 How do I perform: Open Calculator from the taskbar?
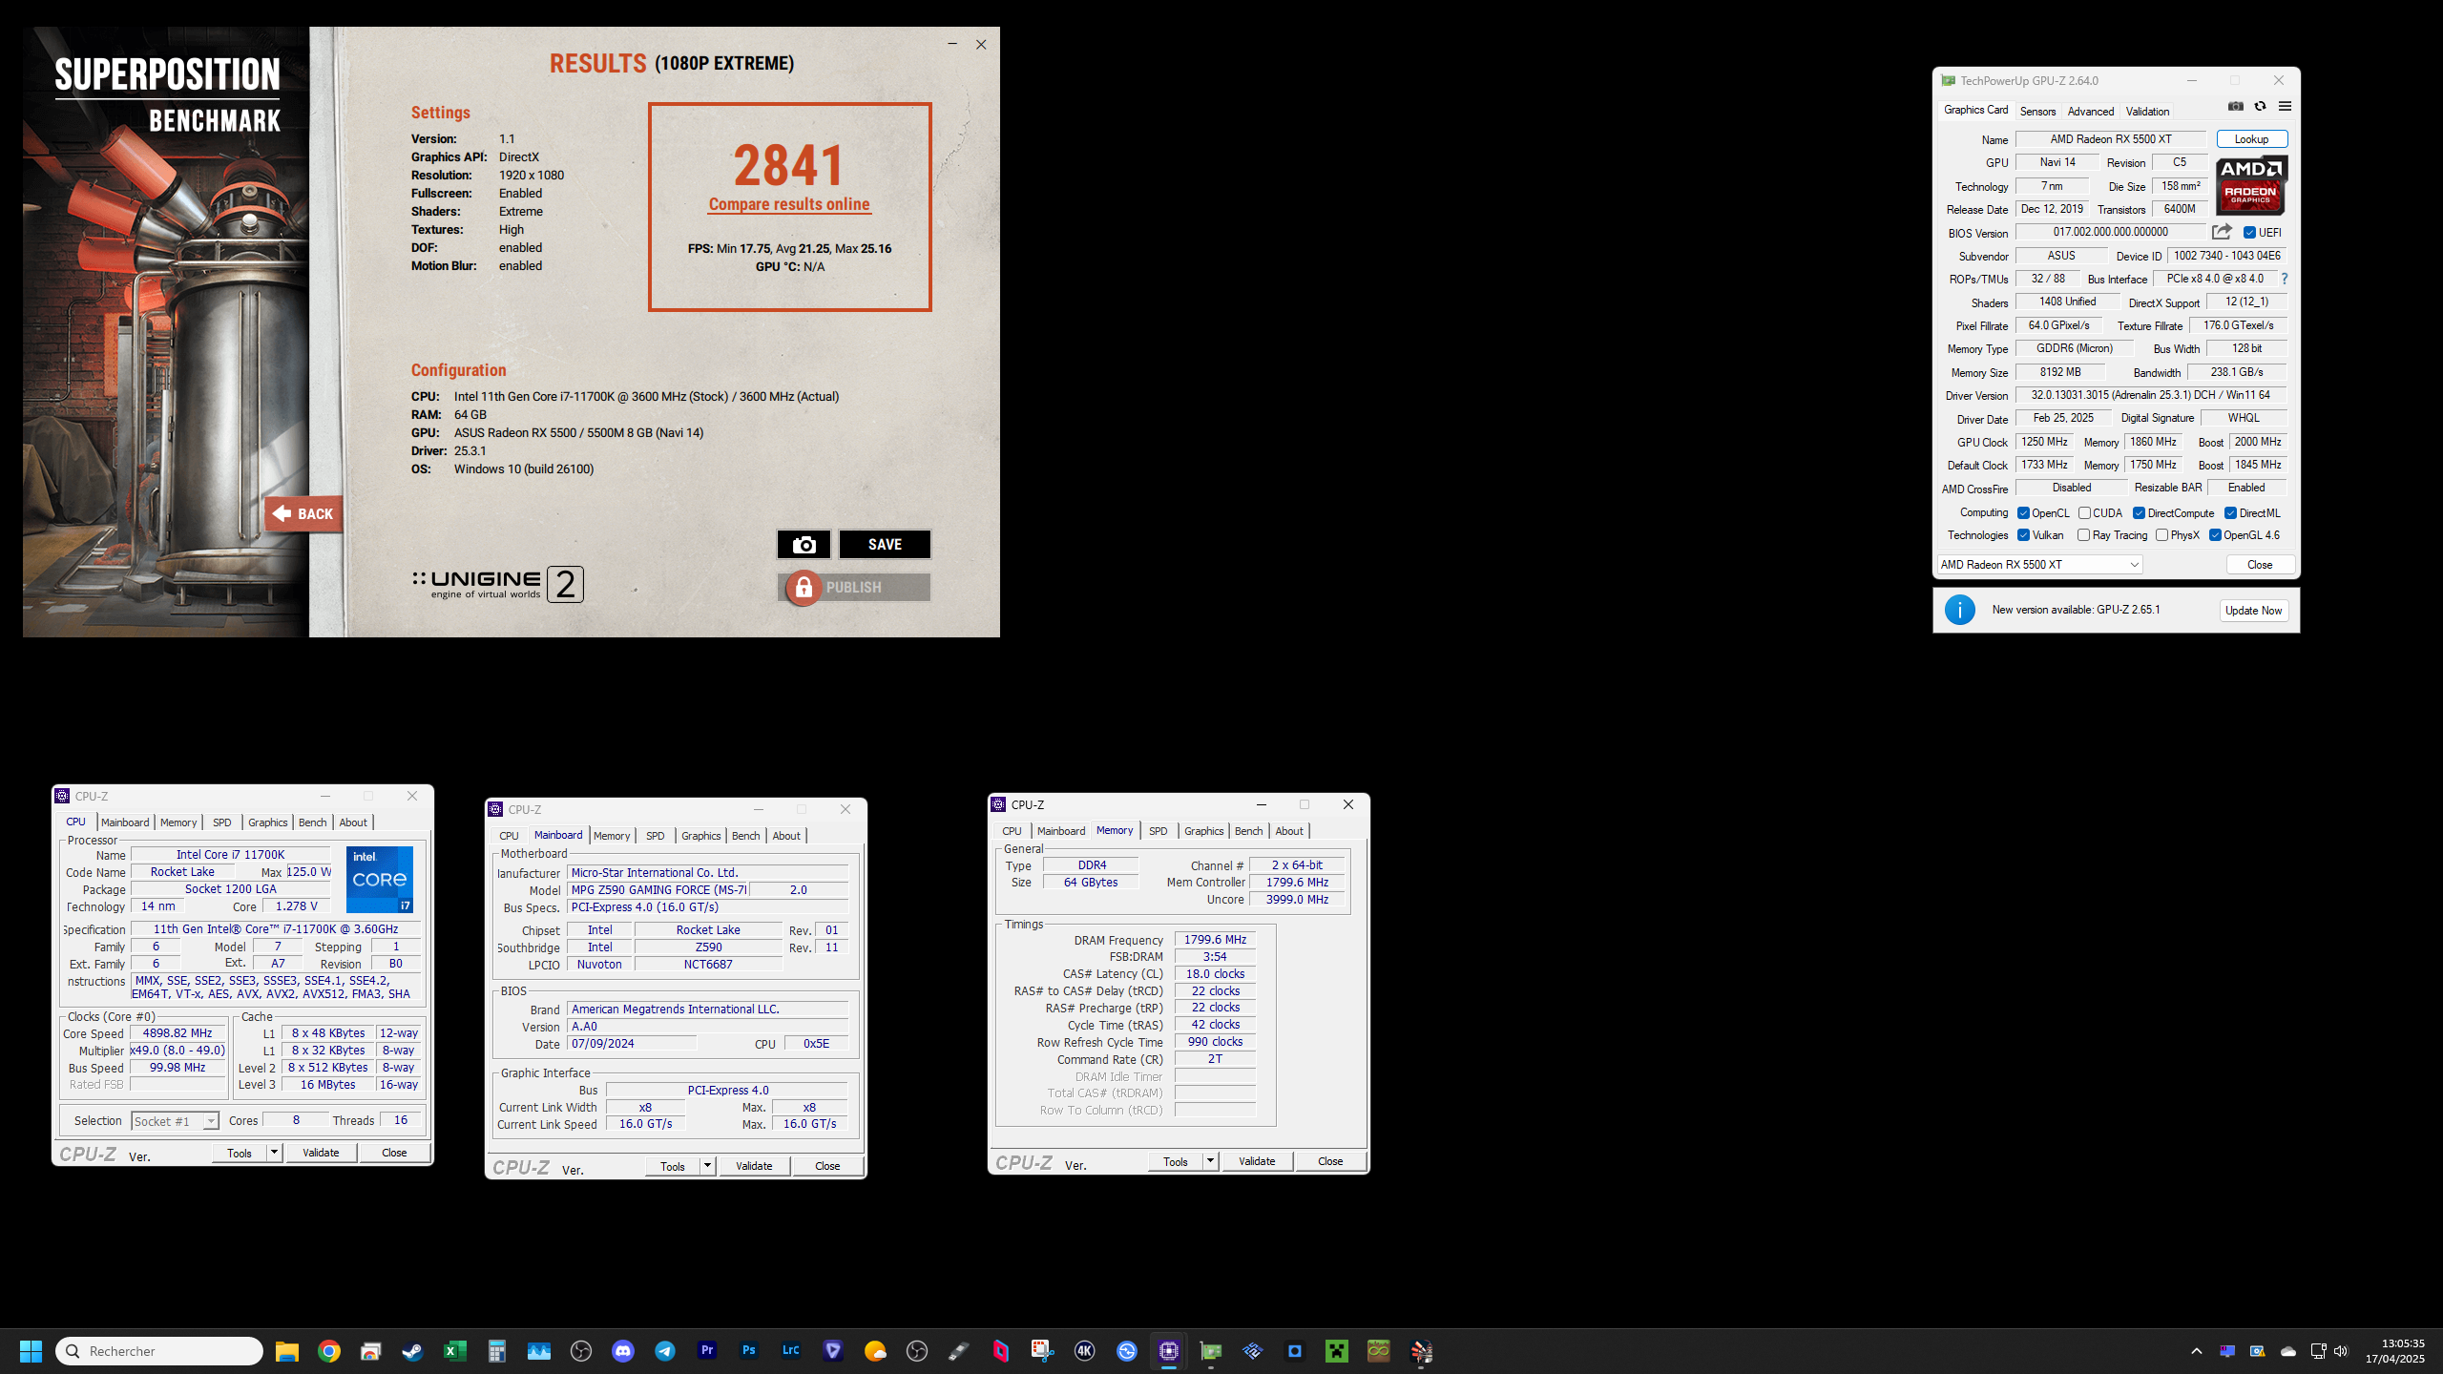497,1351
